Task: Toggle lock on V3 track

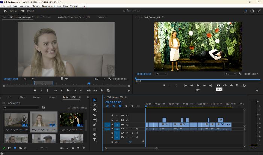Action: click(x=112, y=116)
